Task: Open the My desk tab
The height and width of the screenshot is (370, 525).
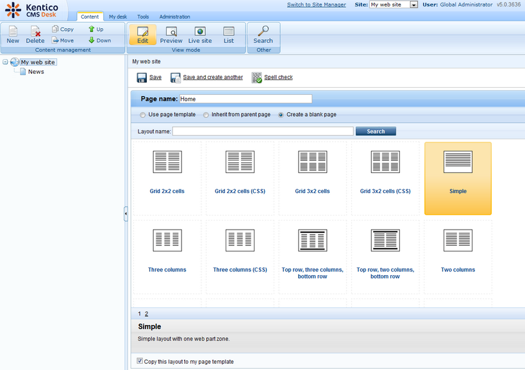Action: click(117, 17)
